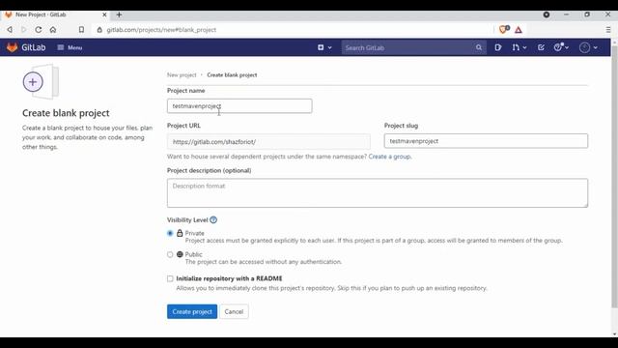Open the Help question mark icon

pos(557,47)
